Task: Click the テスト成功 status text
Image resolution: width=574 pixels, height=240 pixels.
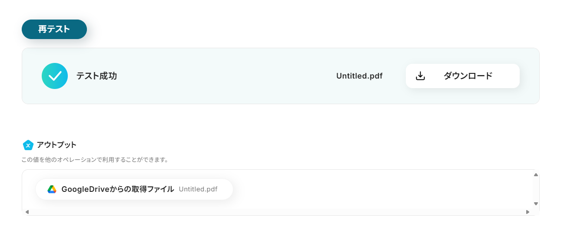Action: [x=96, y=76]
